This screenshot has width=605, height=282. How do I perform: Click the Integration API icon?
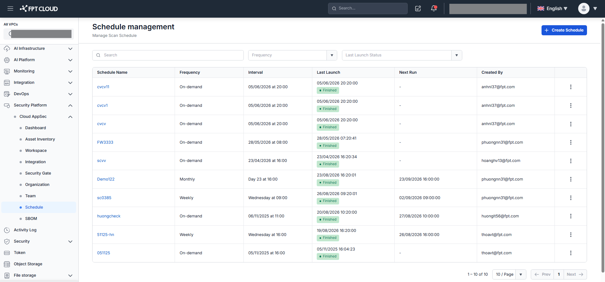pyautogui.click(x=7, y=83)
